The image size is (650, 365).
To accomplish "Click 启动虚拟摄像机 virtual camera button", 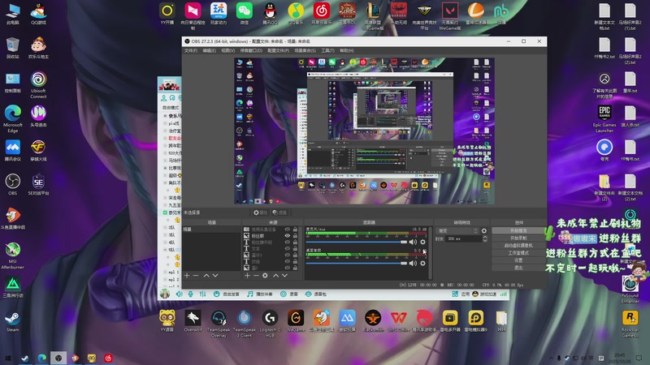I will (518, 246).
